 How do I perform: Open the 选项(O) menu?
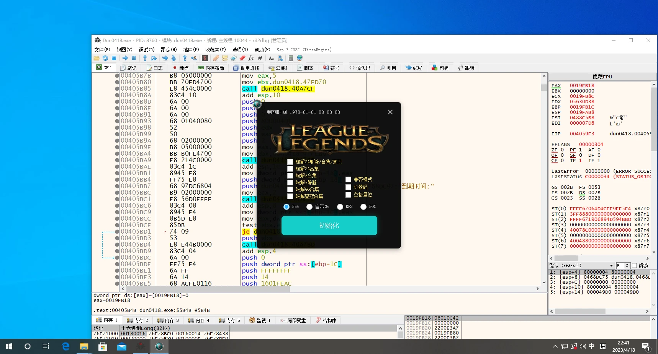[x=240, y=50]
